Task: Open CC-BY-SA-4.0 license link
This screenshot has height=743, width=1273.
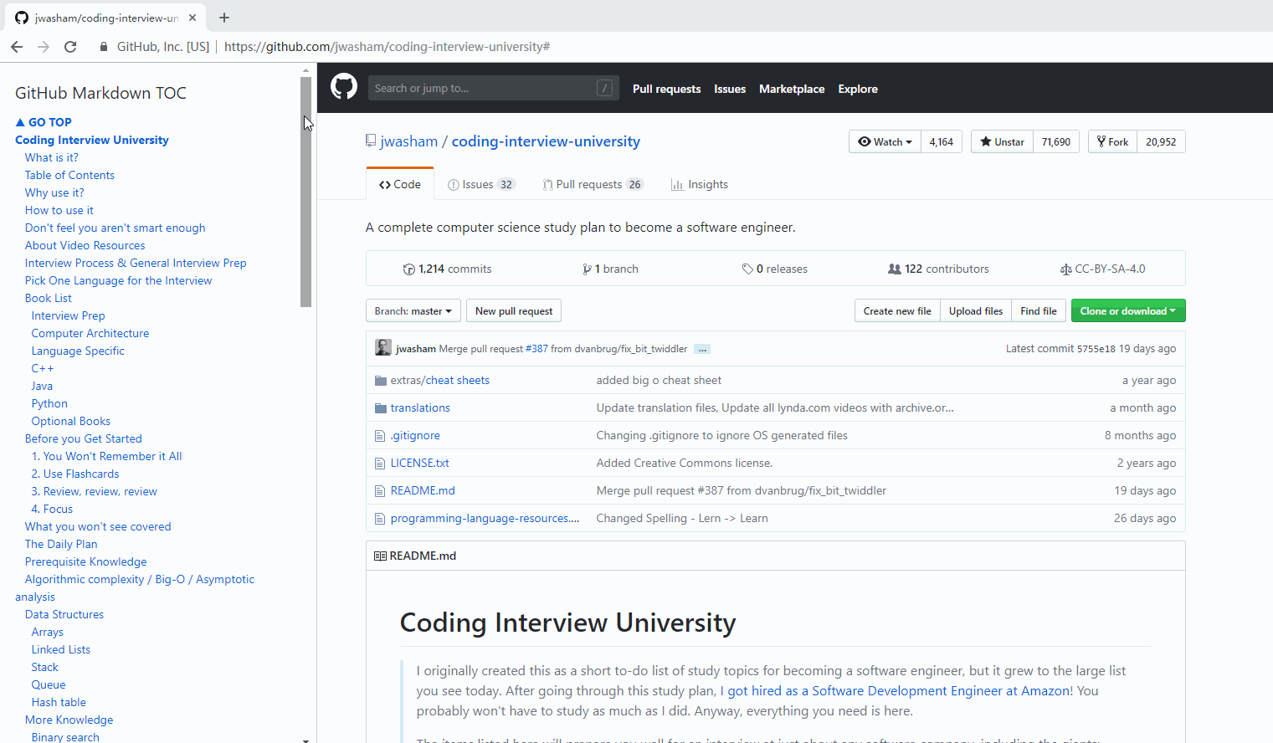Action: pyautogui.click(x=1103, y=269)
